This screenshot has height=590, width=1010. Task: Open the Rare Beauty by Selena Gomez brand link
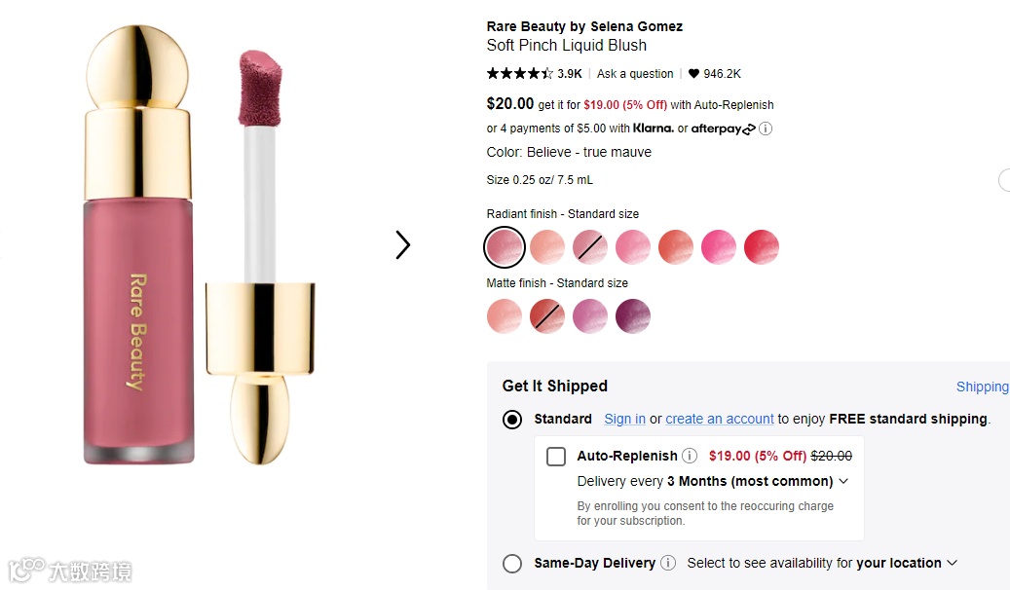(x=584, y=26)
